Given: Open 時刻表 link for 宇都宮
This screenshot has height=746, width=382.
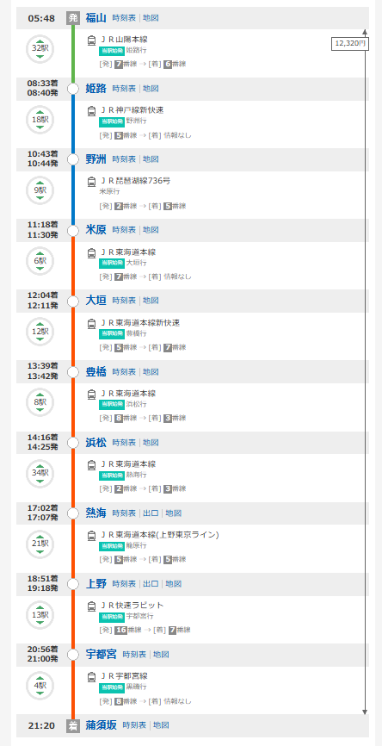Looking at the screenshot, I should coord(134,655).
